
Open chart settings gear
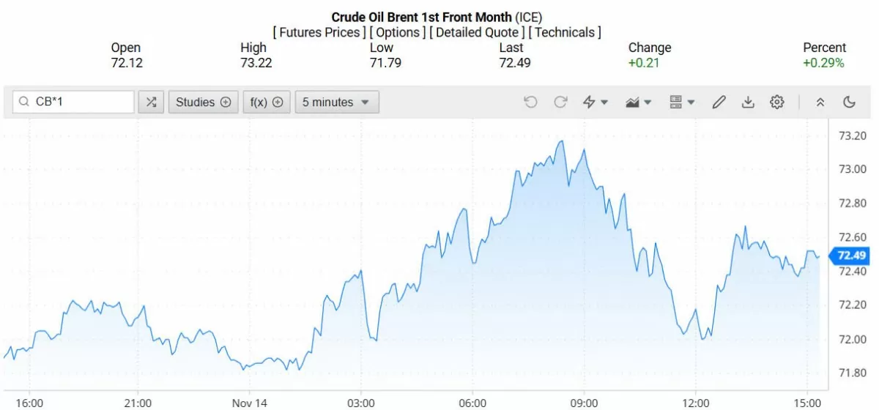tap(777, 102)
